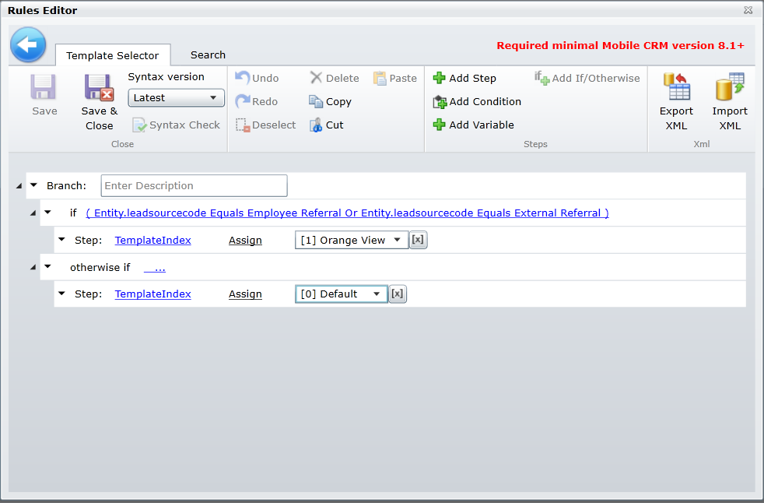Click the Save & Close icon

(100, 87)
